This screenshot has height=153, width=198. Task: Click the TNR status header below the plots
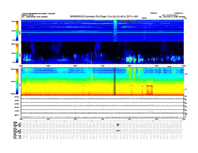tap(14, 135)
